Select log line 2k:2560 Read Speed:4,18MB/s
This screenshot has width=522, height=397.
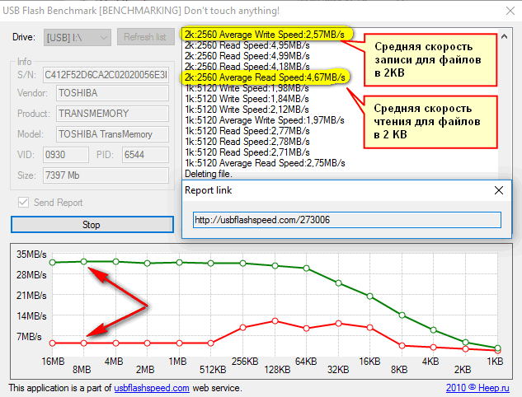tap(247, 67)
